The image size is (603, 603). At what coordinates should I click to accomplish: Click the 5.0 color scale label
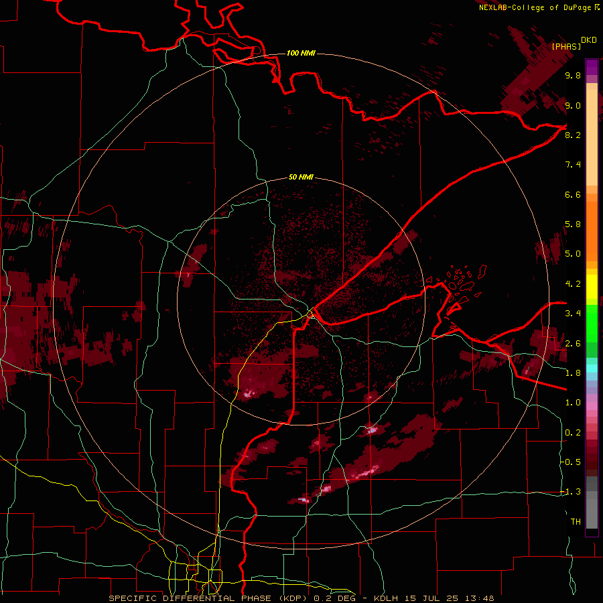573,254
